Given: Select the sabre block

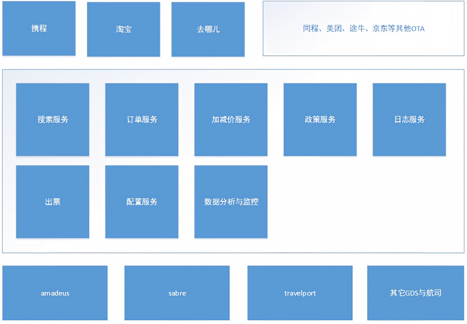Looking at the screenshot, I should [177, 293].
